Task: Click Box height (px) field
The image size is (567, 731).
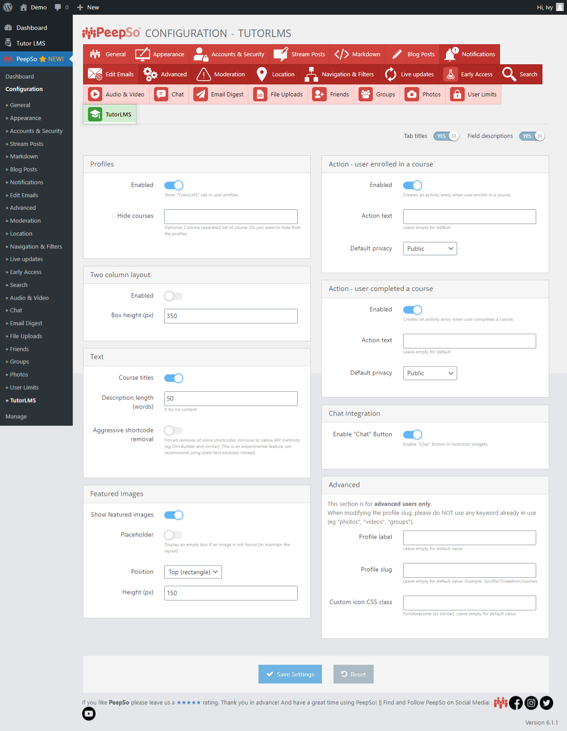Action: tap(231, 316)
